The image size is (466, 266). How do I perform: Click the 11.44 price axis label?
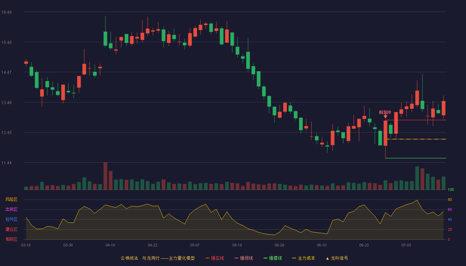pyautogui.click(x=6, y=163)
